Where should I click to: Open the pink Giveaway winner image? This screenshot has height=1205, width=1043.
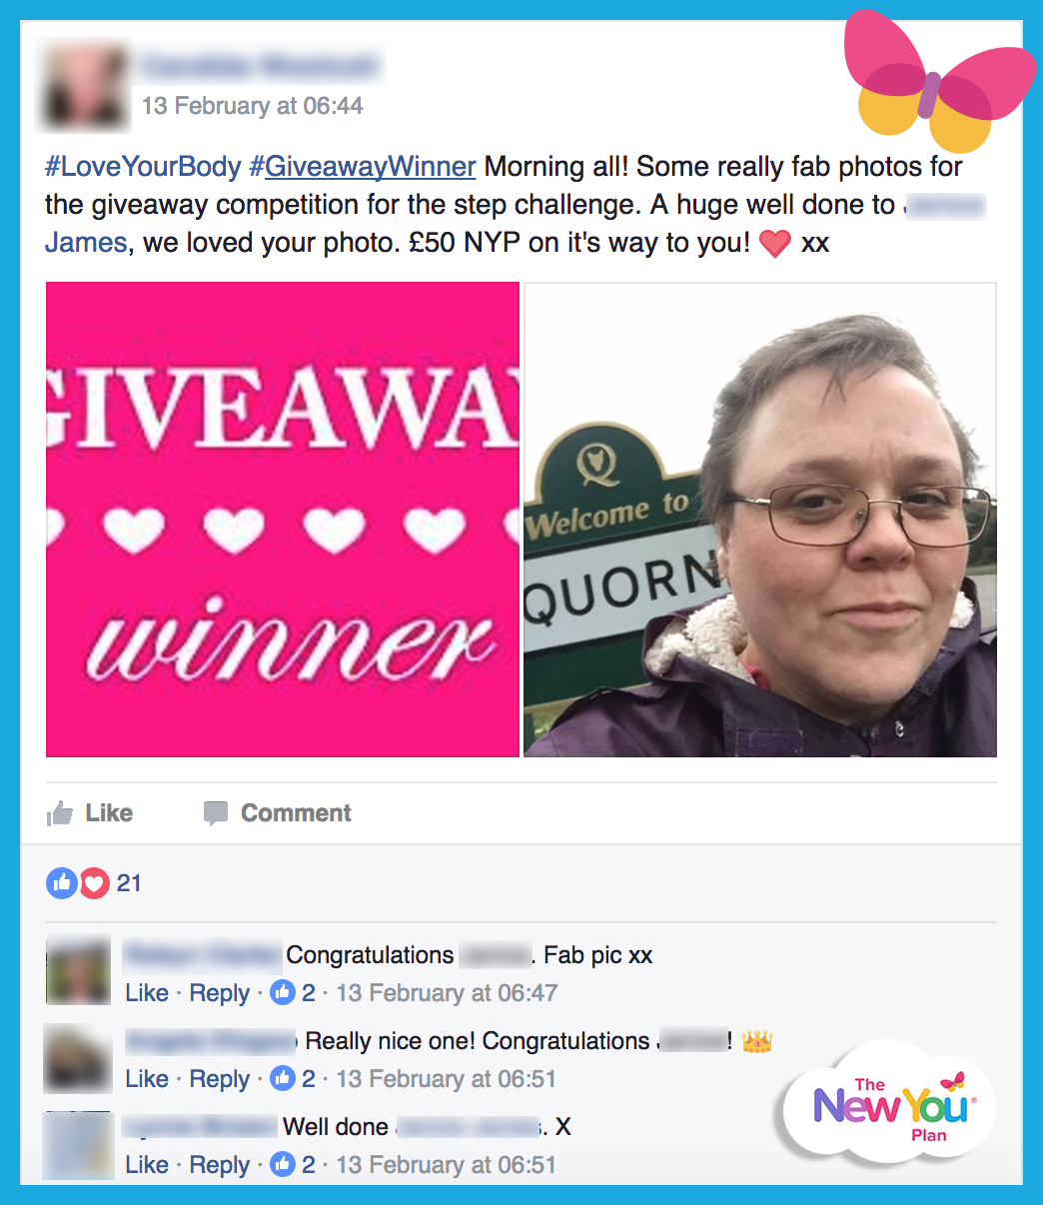[x=283, y=520]
